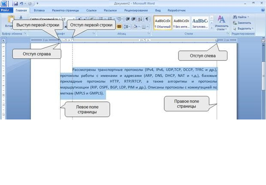Image resolution: width=266 pixels, height=185 pixels.
Task: Click the Shrink Font icon
Action: click(85, 19)
